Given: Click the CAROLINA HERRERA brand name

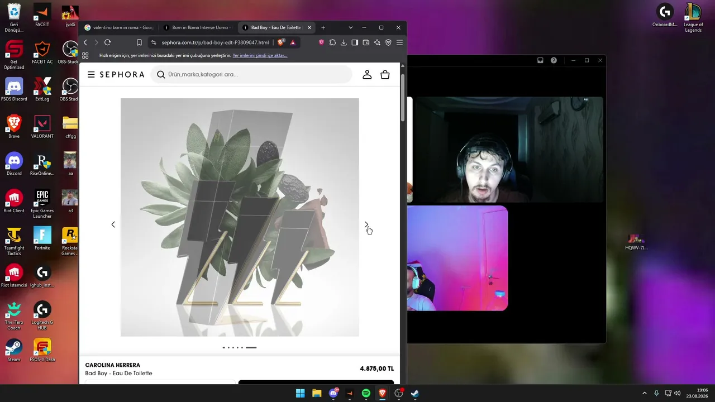Looking at the screenshot, I should 113,365.
